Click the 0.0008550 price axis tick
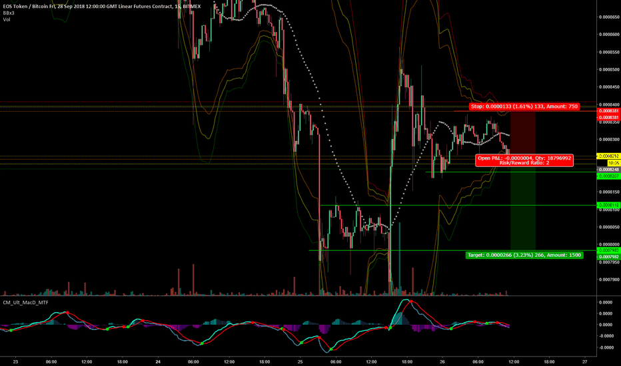This screenshot has height=366, width=621. [609, 52]
